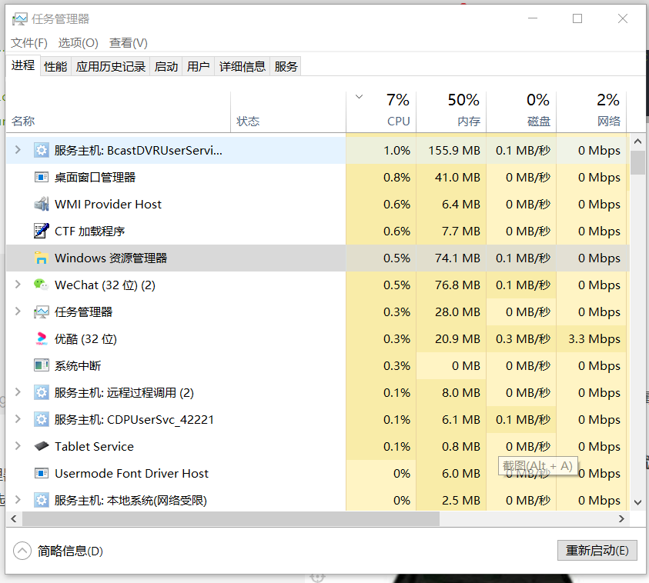This screenshot has width=649, height=583.
Task: Click the gear icon for BcastDVRUserService host
Action: click(41, 150)
